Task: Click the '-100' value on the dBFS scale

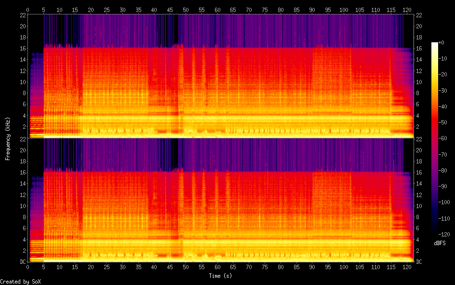Action: [444, 202]
